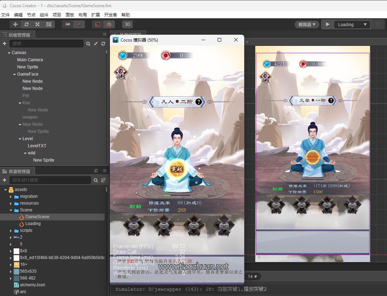Create an asset with the assets plus button
Viewport: 387px width, 296px height.
(4, 180)
